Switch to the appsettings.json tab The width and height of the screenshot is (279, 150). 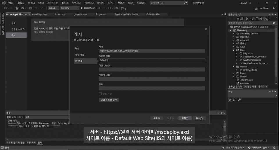click(39, 14)
